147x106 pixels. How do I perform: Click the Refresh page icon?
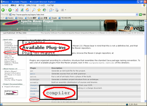coord(22,10)
